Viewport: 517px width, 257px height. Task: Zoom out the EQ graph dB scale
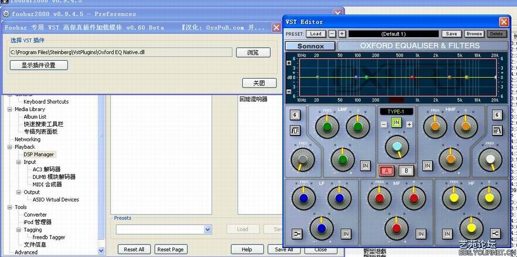[x=289, y=92]
